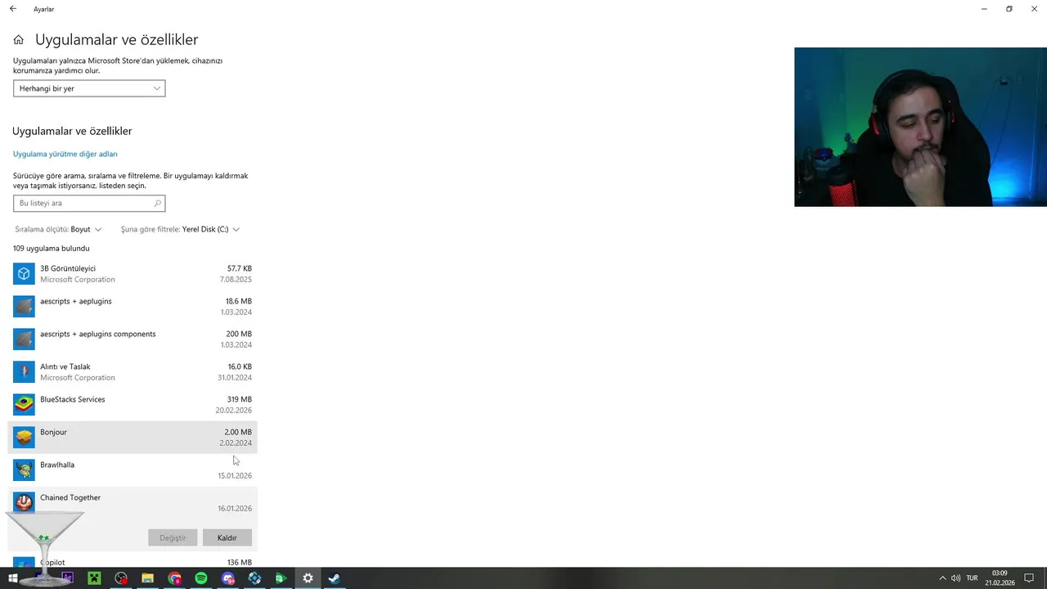The width and height of the screenshot is (1047, 589).
Task: Focus the 'Bu listeyi ara' search field
Action: click(89, 203)
